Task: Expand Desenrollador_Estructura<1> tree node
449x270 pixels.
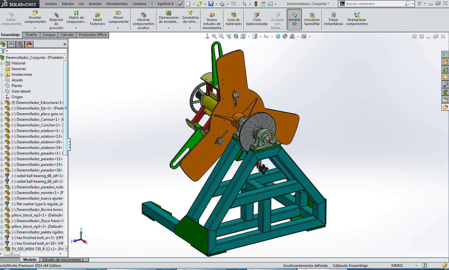Action: (x=2, y=103)
